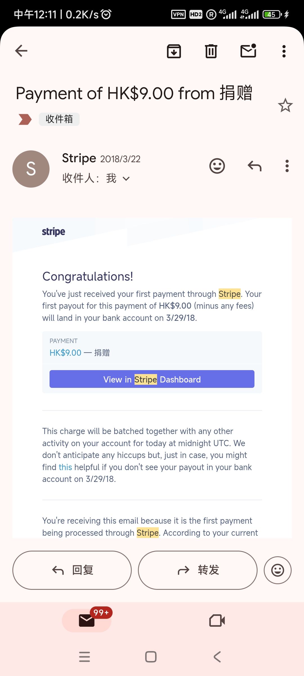304x676 pixels.
Task: Reply using the header arrow icon
Action: (254, 166)
